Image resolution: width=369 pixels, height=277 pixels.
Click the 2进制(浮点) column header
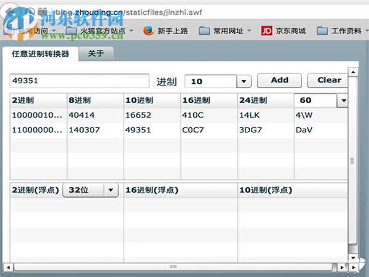tap(36, 190)
